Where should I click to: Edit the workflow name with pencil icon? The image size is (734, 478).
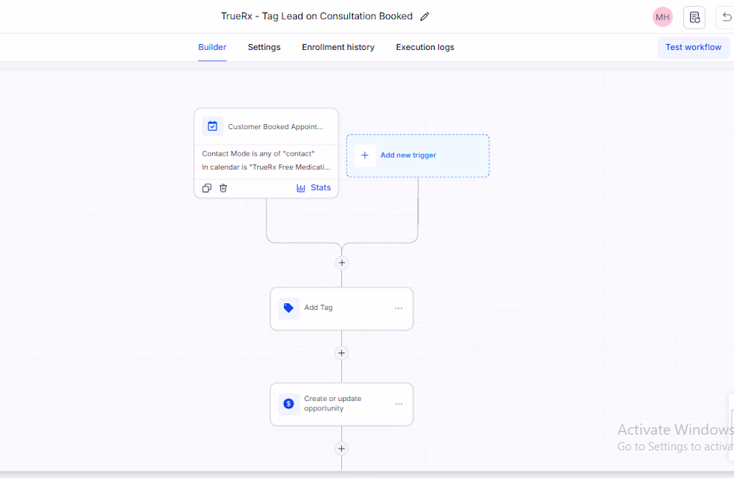tap(424, 17)
